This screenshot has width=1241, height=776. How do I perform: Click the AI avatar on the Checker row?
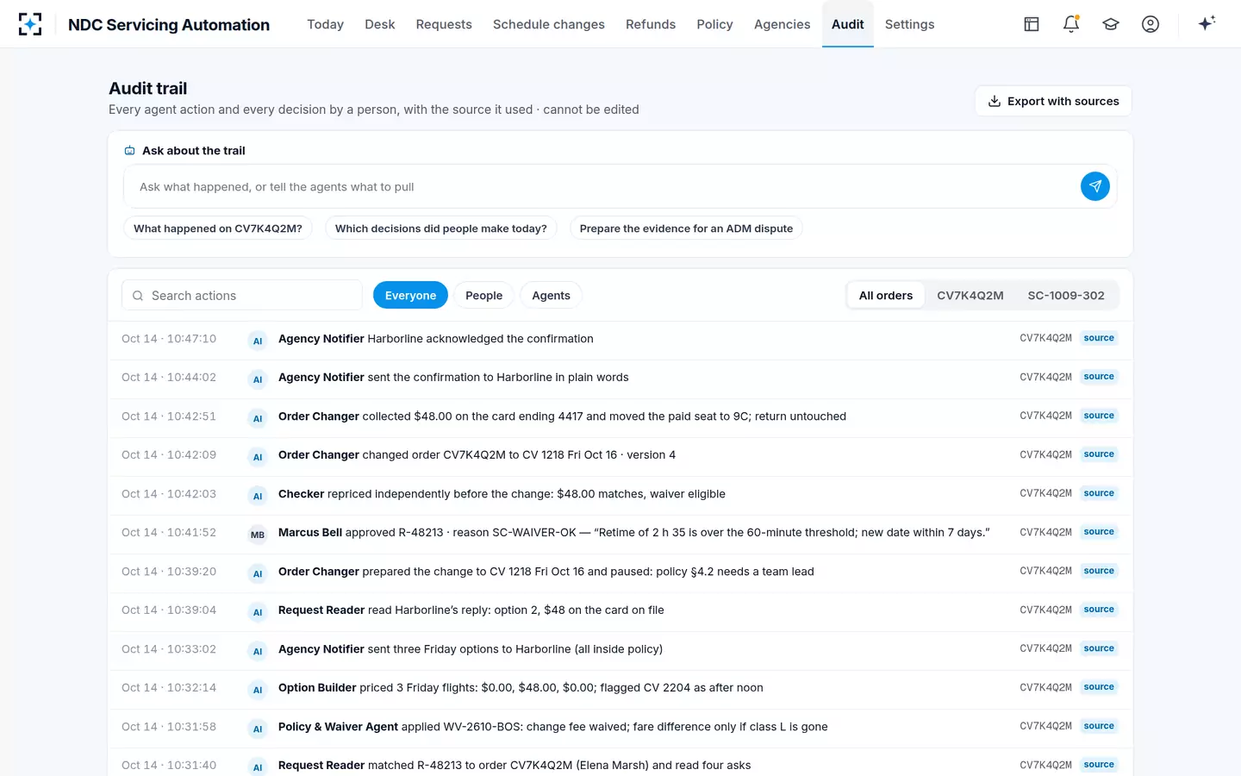pyautogui.click(x=258, y=496)
